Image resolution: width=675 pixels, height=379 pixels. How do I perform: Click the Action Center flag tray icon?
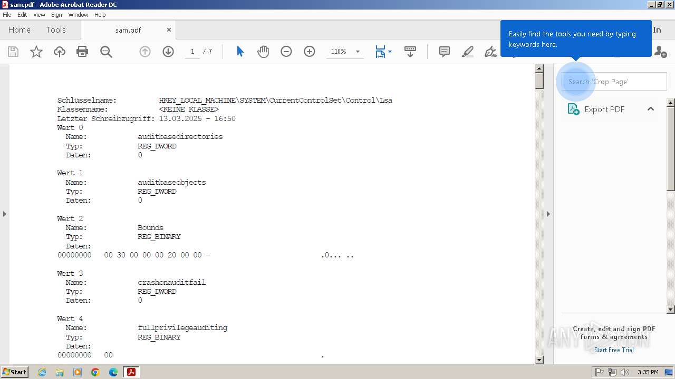(x=600, y=372)
